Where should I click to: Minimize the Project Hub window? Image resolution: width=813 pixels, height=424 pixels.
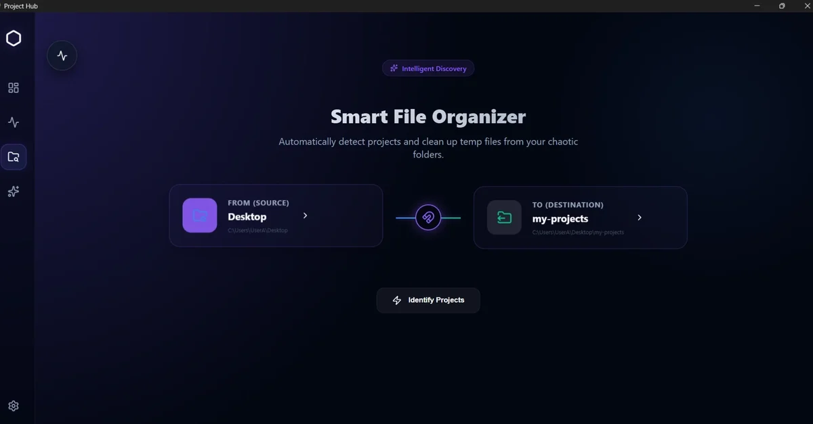pyautogui.click(x=756, y=6)
